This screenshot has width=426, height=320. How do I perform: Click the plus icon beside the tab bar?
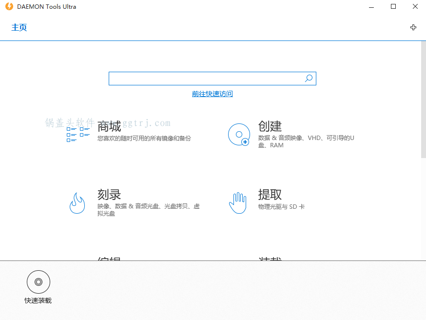413,27
